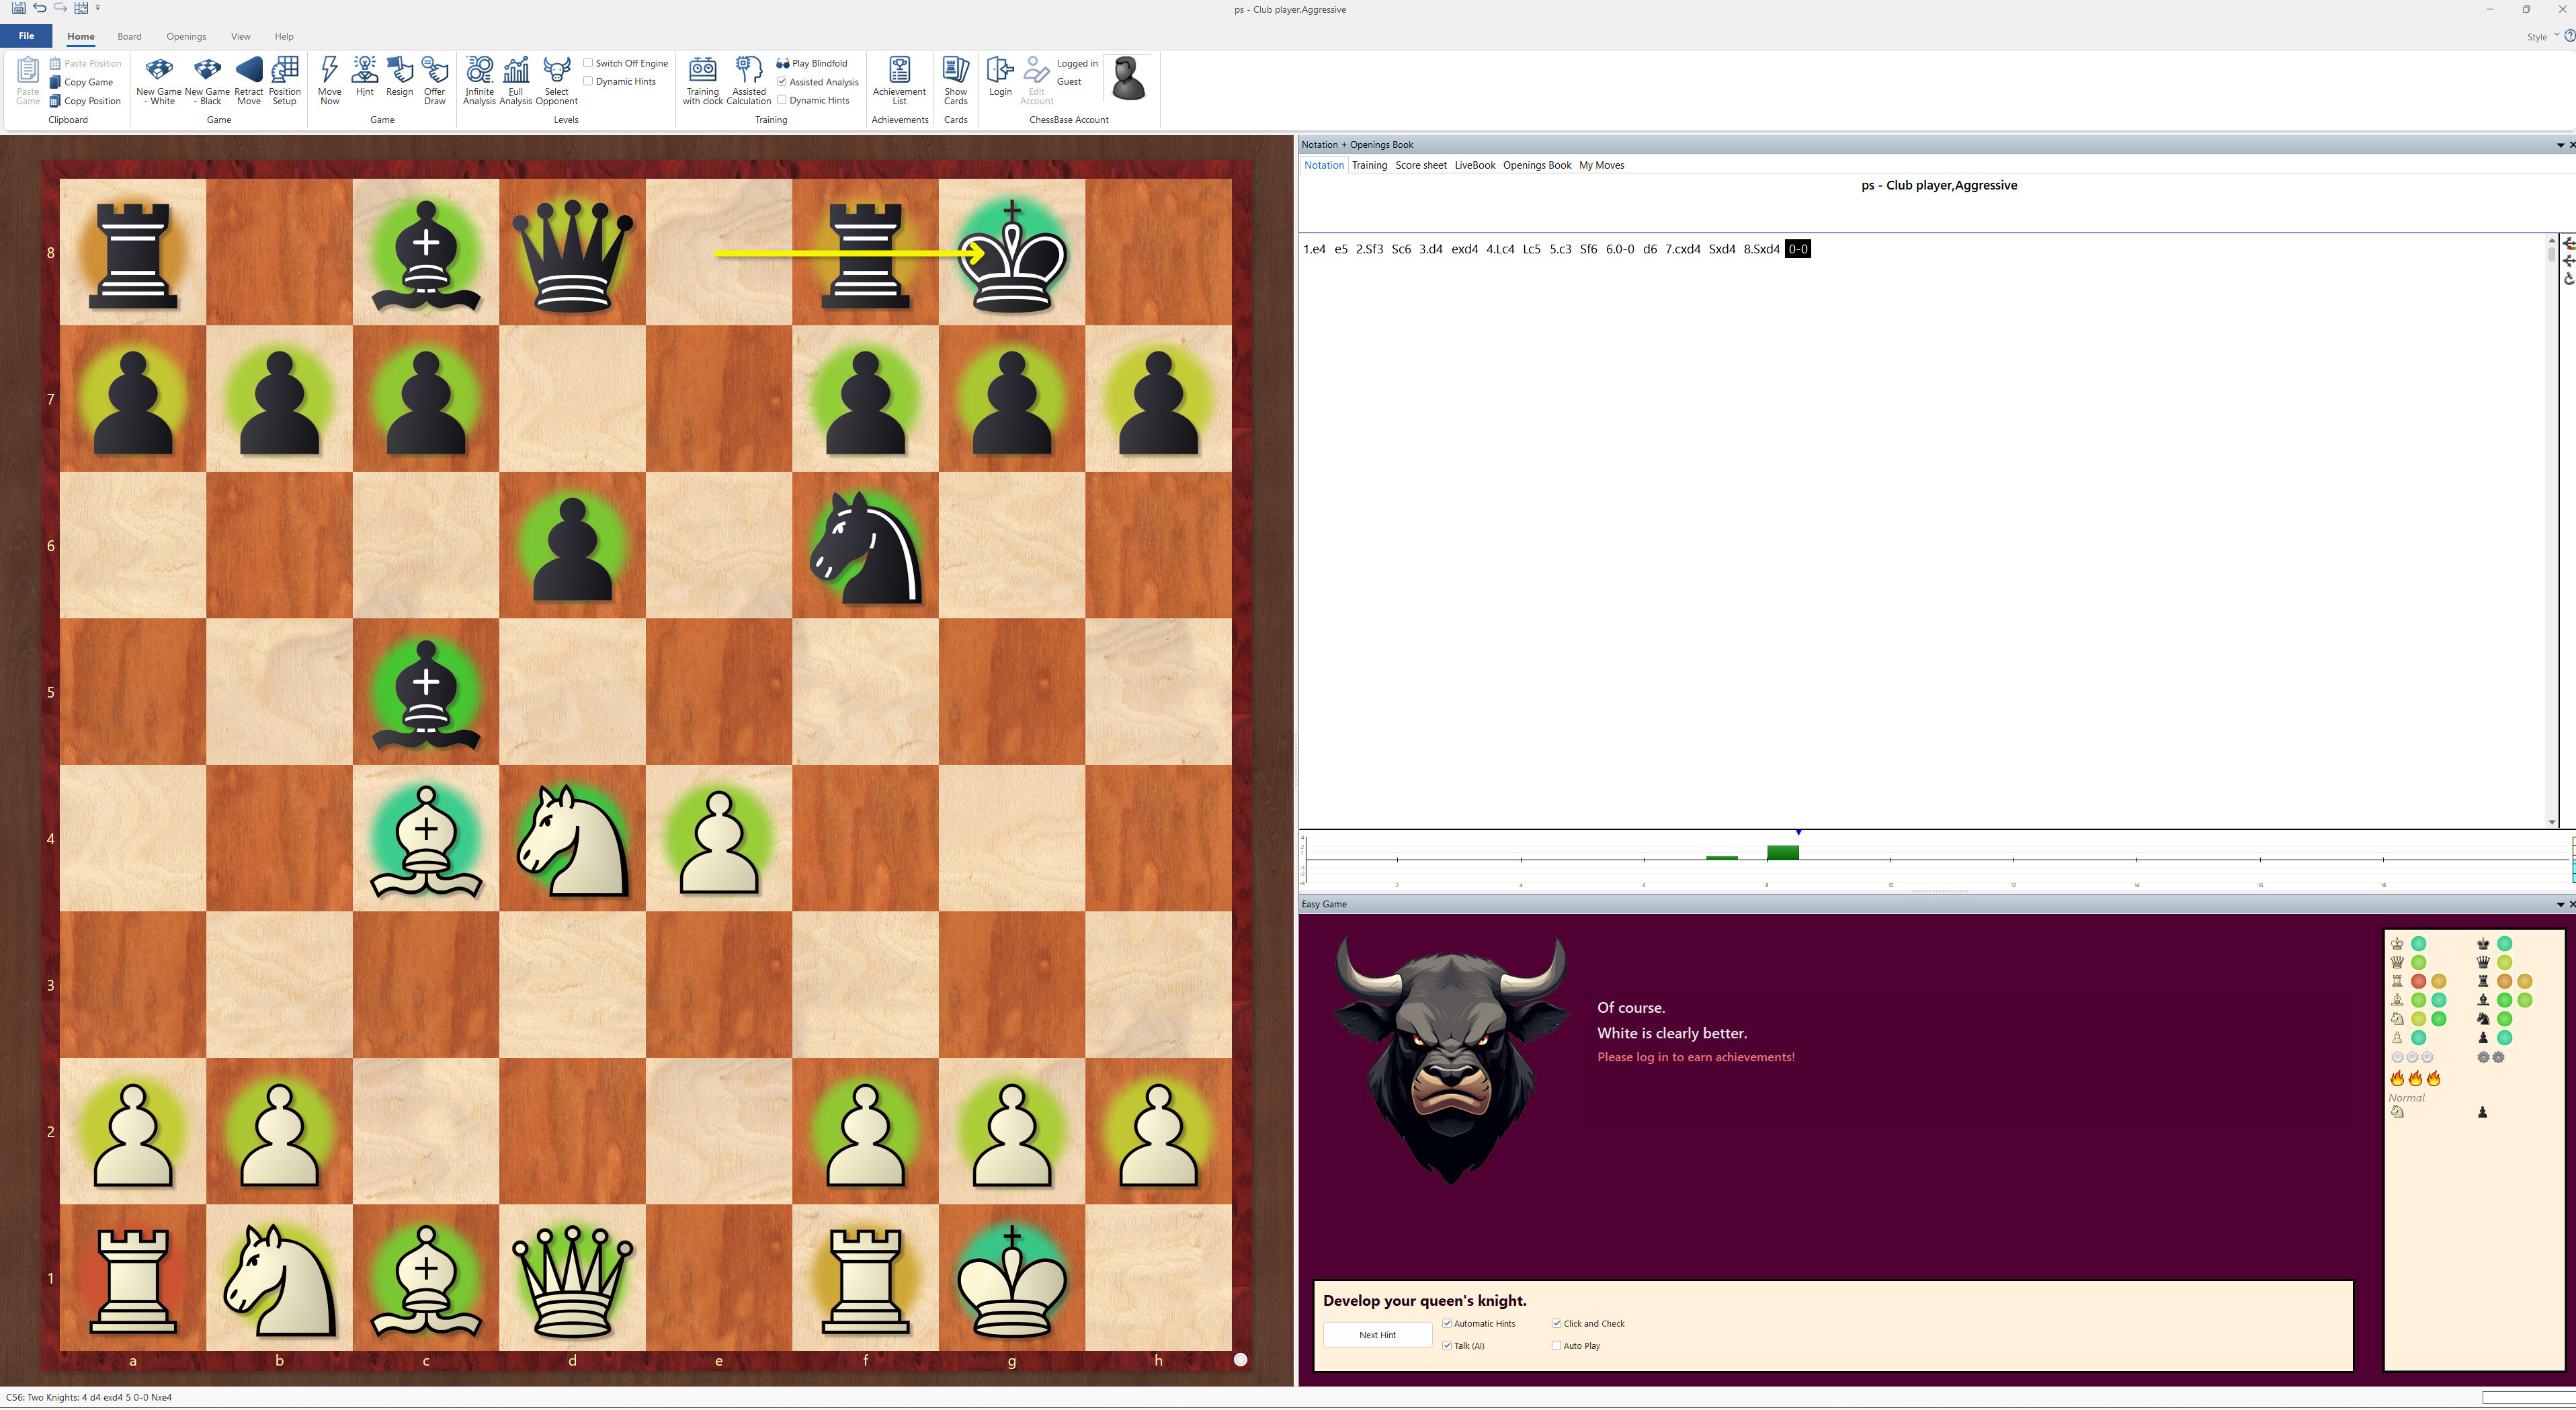Click the log in to earn achievements link
The width and height of the screenshot is (2576, 1410).
tap(1696, 1056)
